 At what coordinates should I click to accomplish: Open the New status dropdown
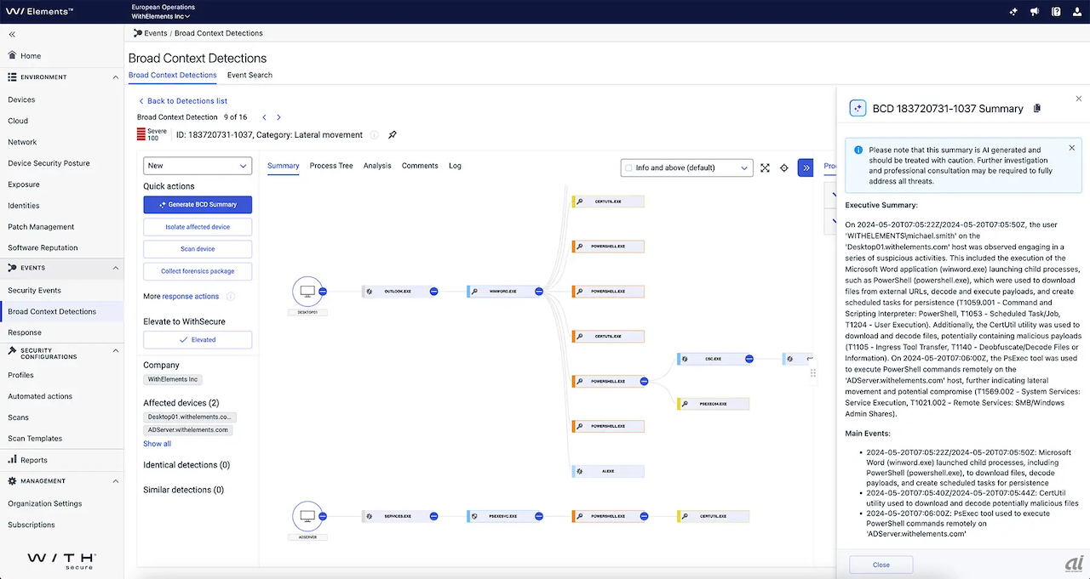click(x=198, y=166)
